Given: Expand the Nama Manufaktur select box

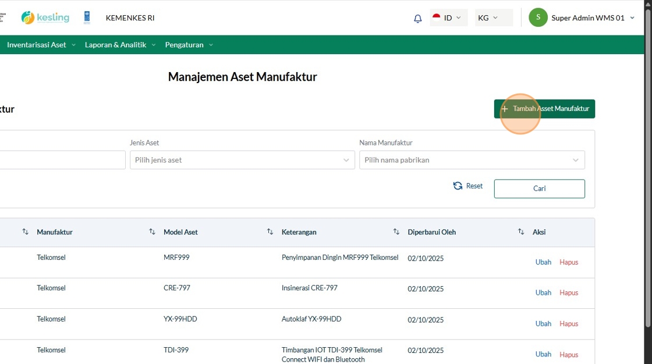Looking at the screenshot, I should click(472, 160).
